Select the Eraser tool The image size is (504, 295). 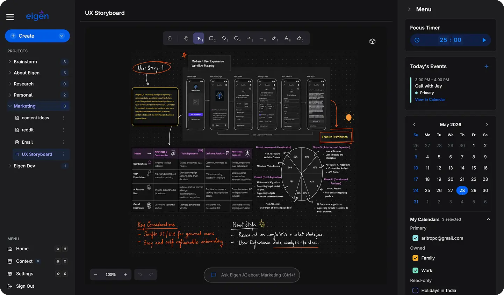(x=300, y=38)
